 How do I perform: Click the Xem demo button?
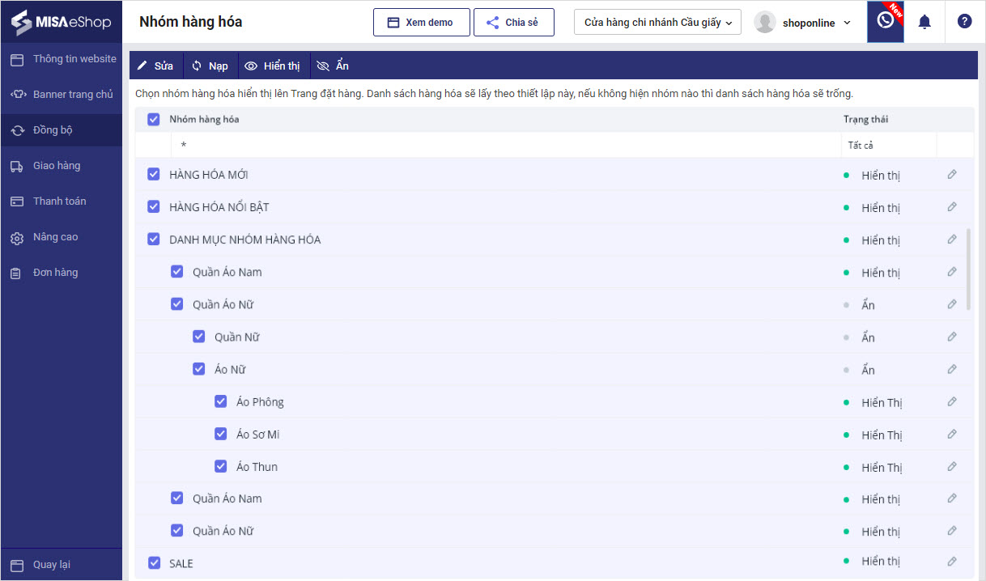point(421,23)
